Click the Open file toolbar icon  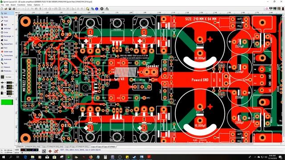pos(6,9)
